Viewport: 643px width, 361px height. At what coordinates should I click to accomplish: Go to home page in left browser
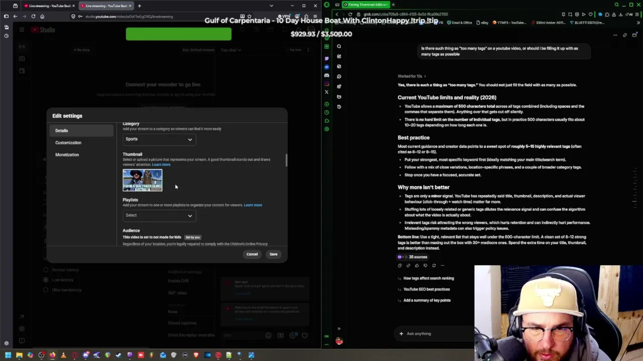pyautogui.click(x=42, y=17)
